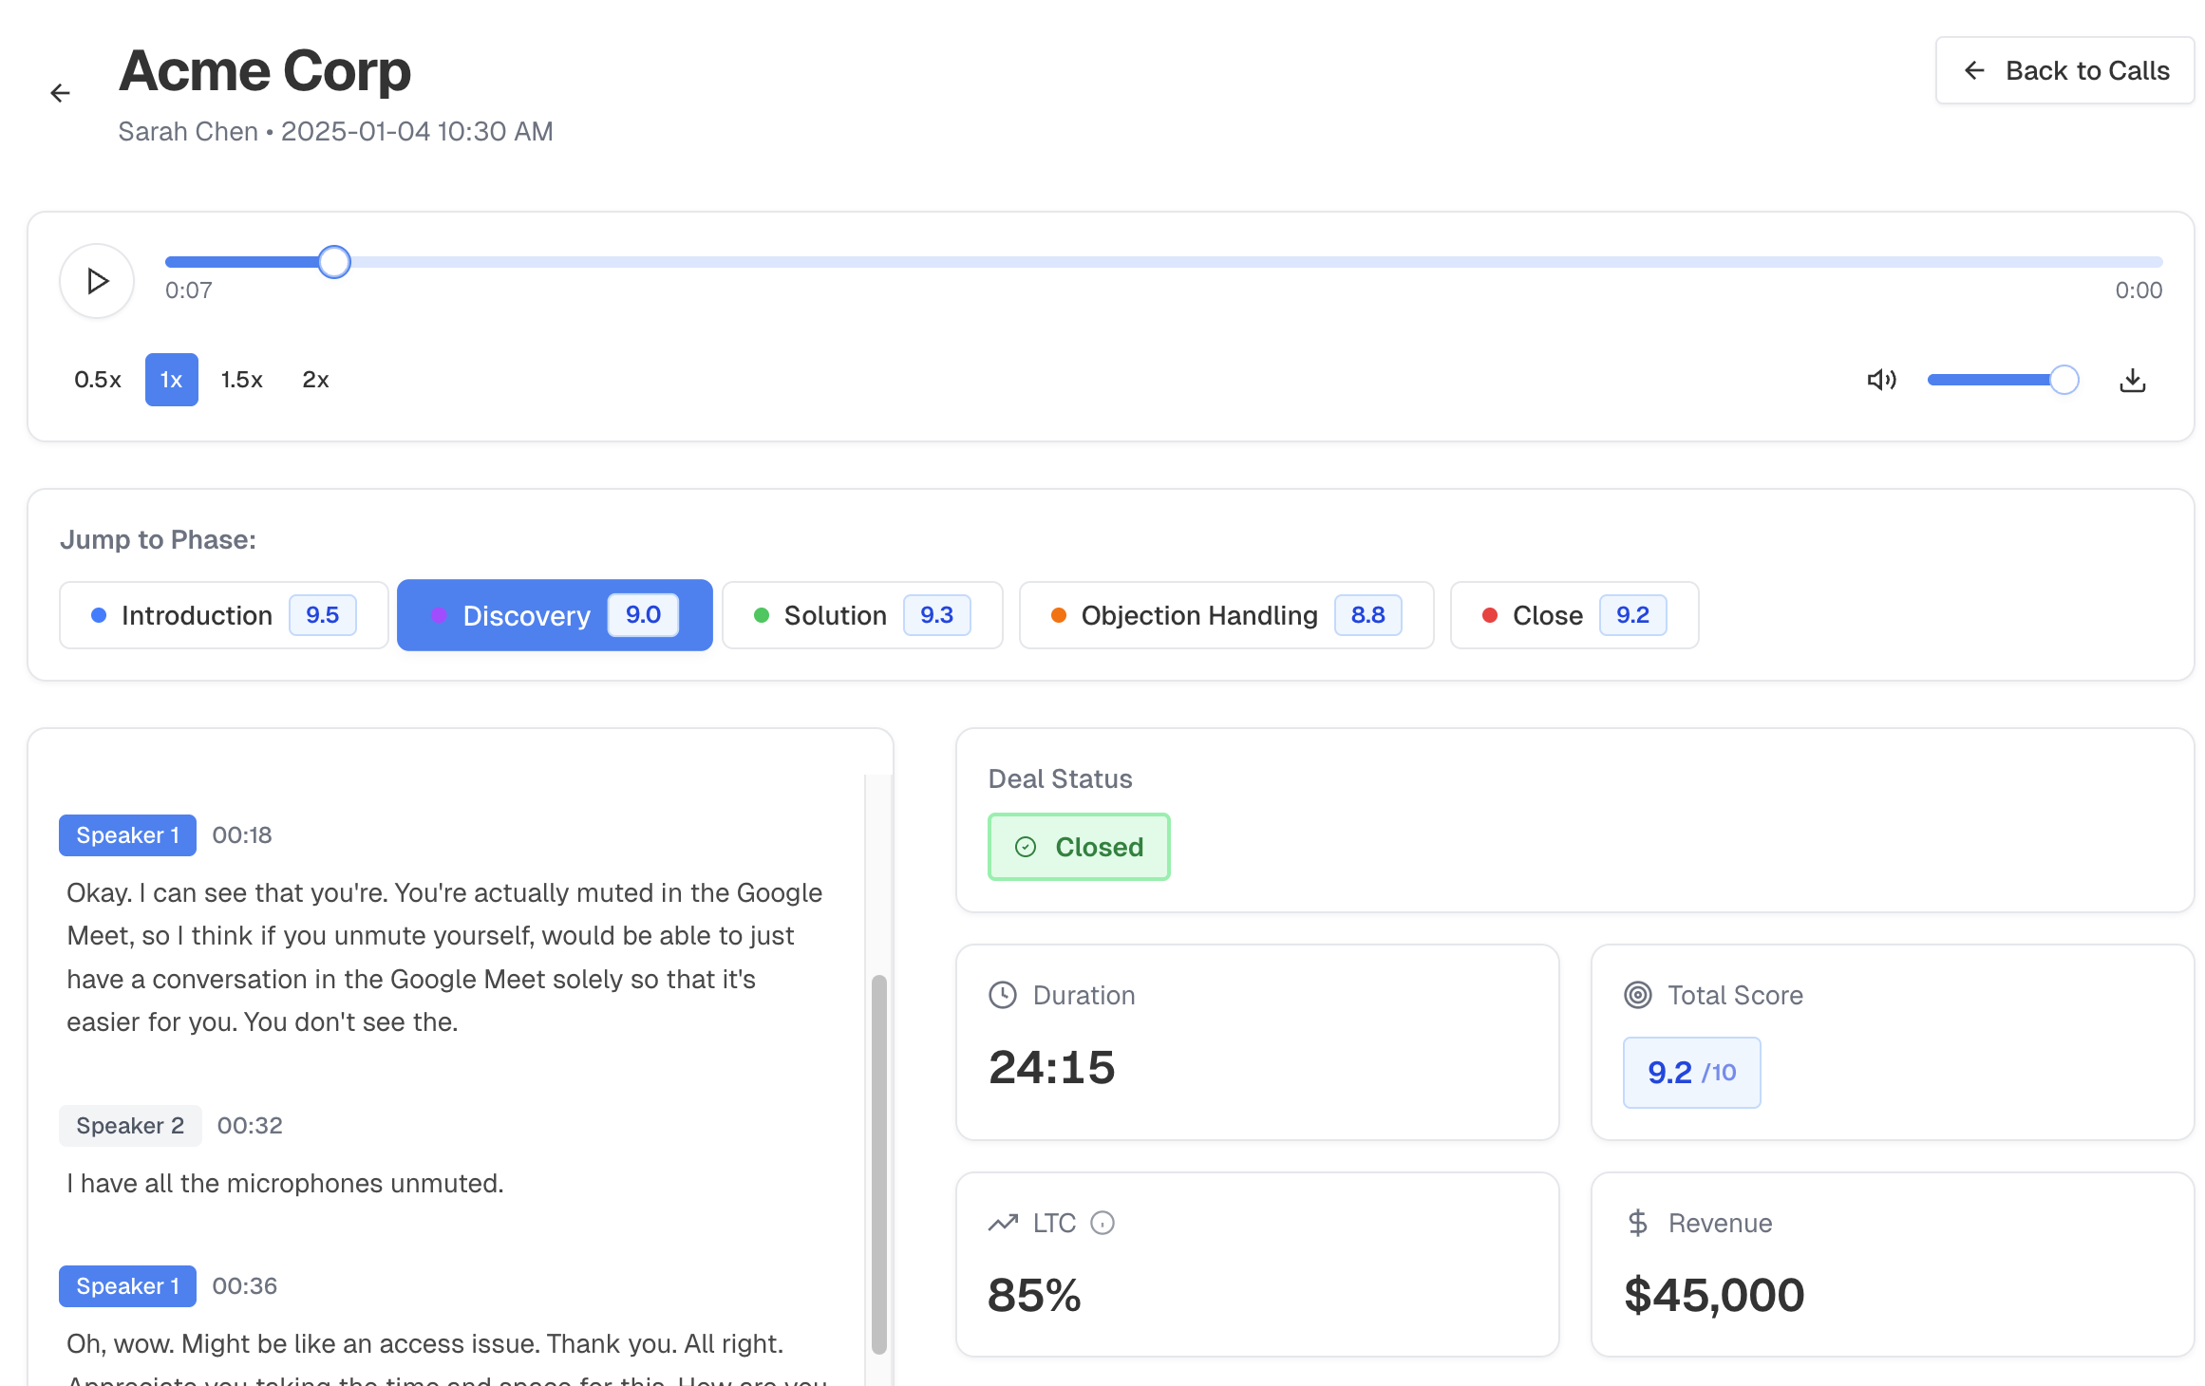Click the Closed deal status badge

pos(1079,847)
